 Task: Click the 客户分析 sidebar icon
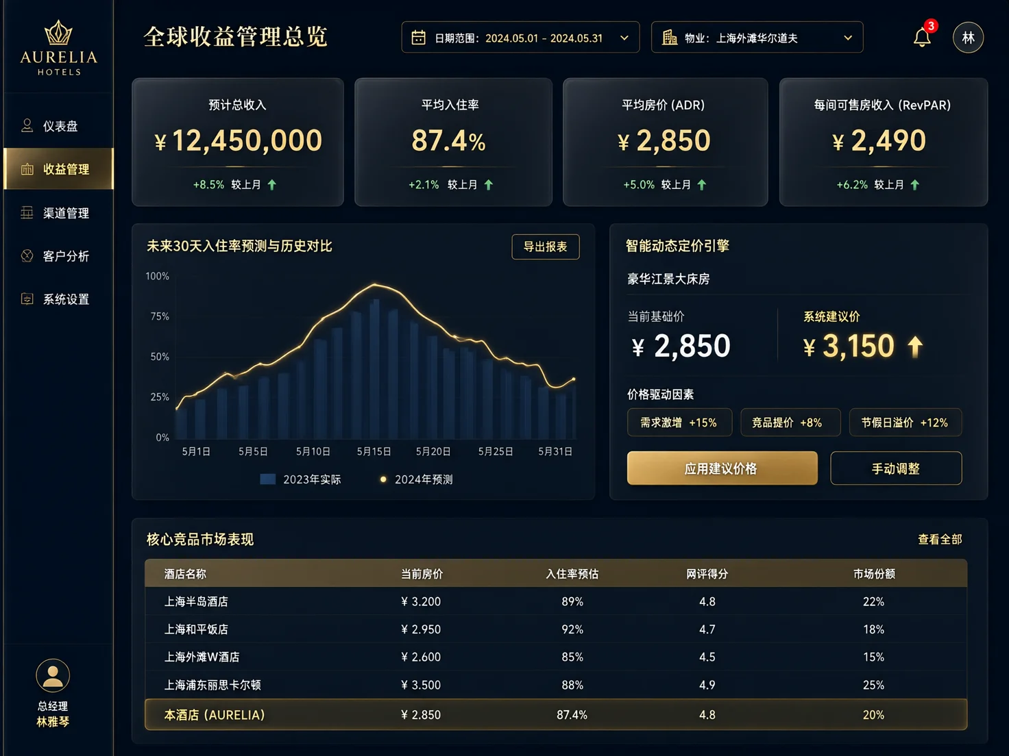(27, 256)
